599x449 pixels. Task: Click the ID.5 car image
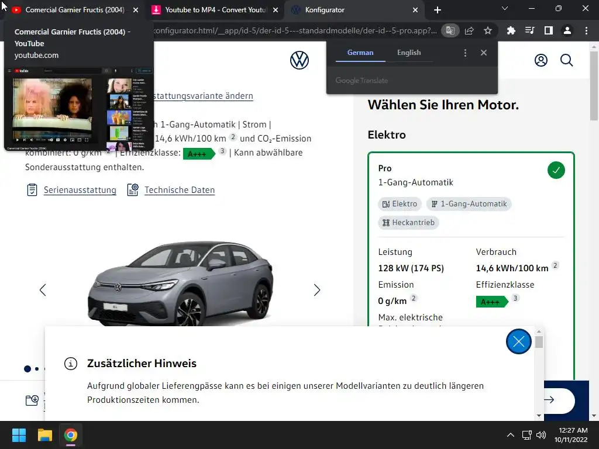click(180, 284)
